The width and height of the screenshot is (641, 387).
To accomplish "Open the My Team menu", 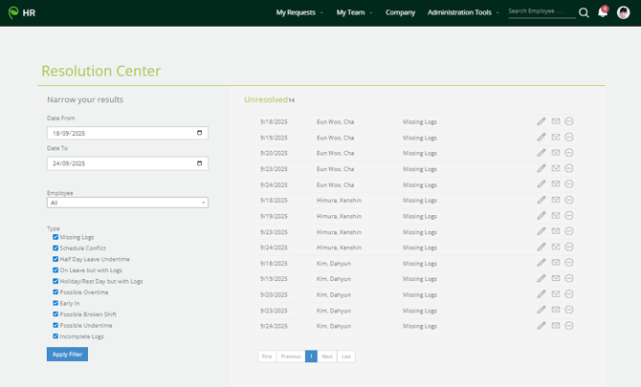I will coord(354,12).
